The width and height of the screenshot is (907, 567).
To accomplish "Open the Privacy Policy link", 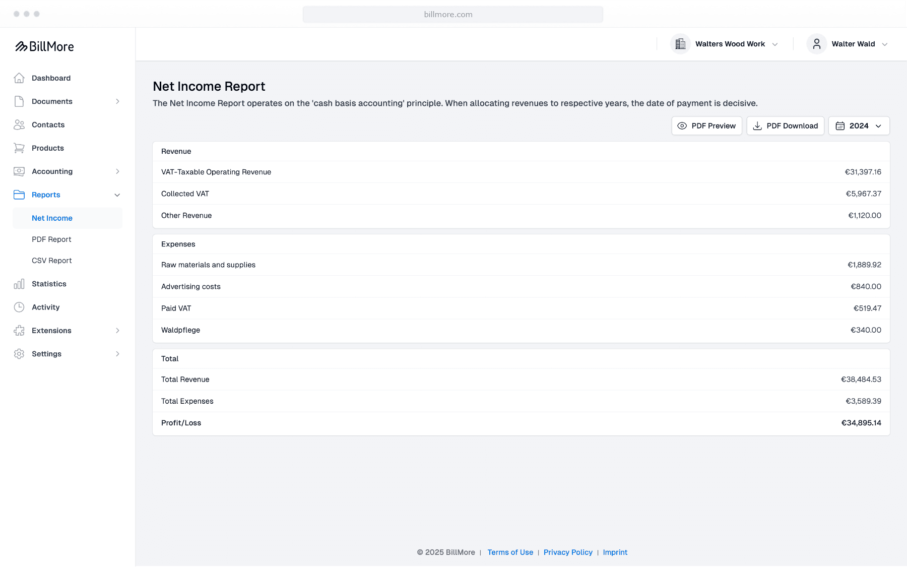I will [x=568, y=552].
